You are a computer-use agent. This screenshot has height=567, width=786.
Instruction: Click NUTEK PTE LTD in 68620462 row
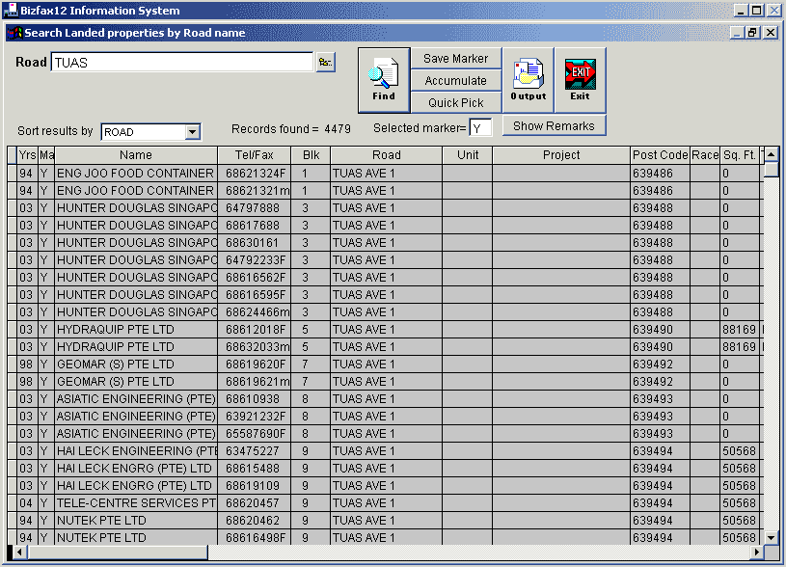(x=136, y=521)
